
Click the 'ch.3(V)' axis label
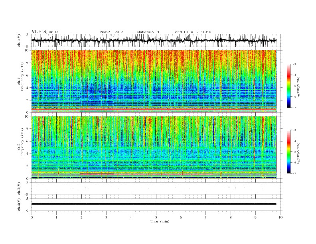tap(19, 189)
